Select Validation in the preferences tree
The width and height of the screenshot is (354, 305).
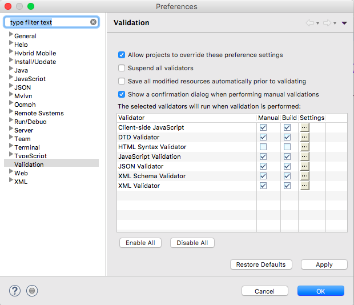pyautogui.click(x=29, y=164)
